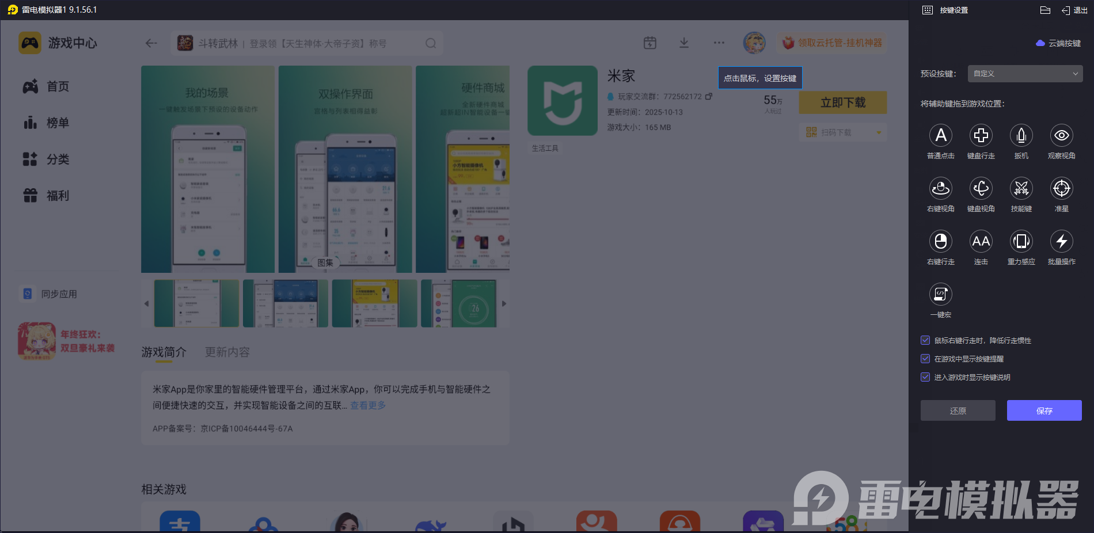Open the 双操作界面 screenshot
The image size is (1094, 533).
[x=345, y=169]
